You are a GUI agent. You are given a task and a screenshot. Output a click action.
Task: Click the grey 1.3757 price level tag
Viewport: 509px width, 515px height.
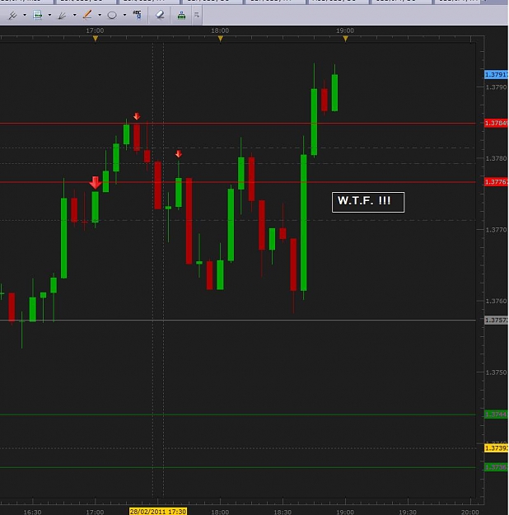(496, 320)
